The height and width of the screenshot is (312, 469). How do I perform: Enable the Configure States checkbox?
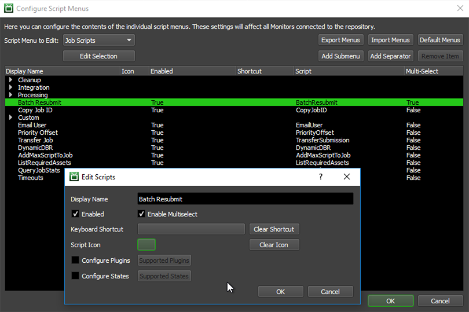click(75, 276)
